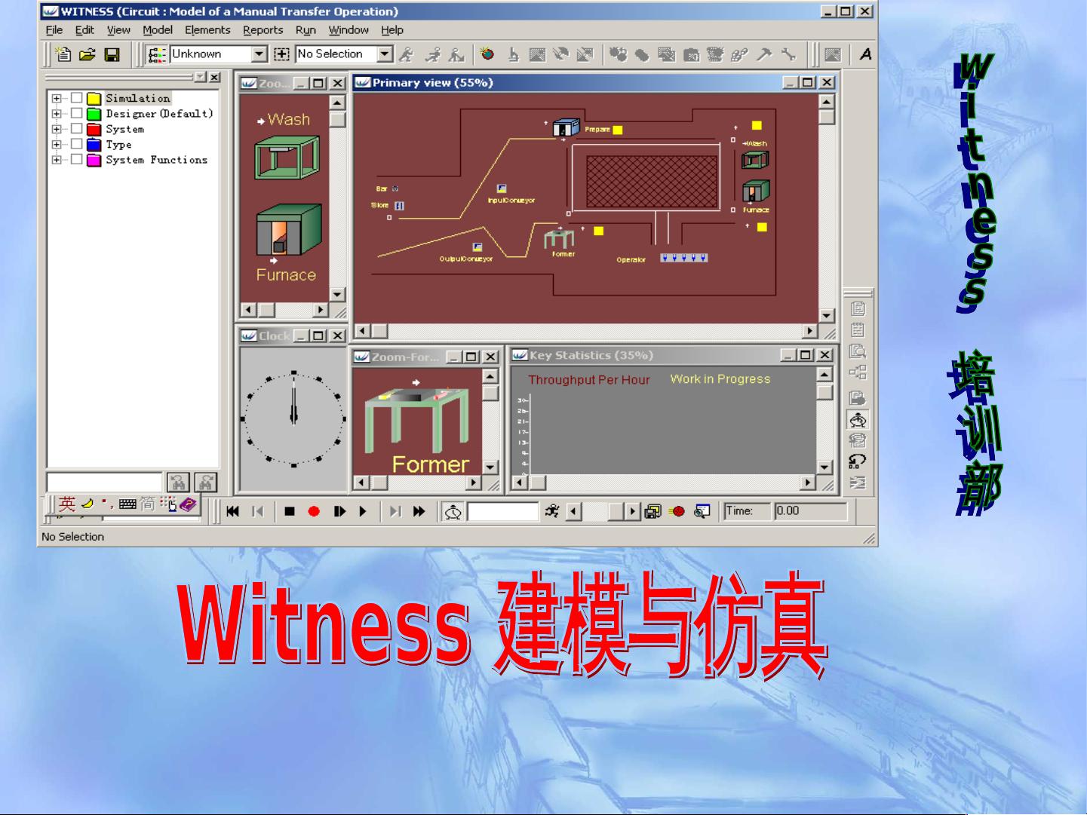Click the step forward playback button
This screenshot has height=815, width=1087.
(339, 511)
